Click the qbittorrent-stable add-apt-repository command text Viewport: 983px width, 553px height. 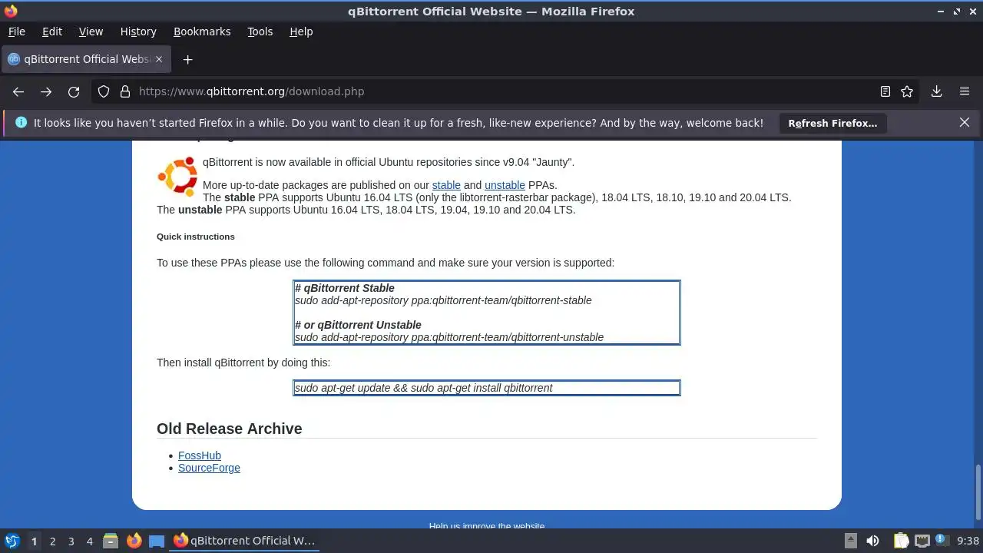coord(443,300)
